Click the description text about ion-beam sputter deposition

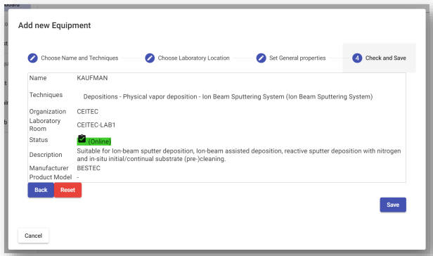click(x=239, y=155)
